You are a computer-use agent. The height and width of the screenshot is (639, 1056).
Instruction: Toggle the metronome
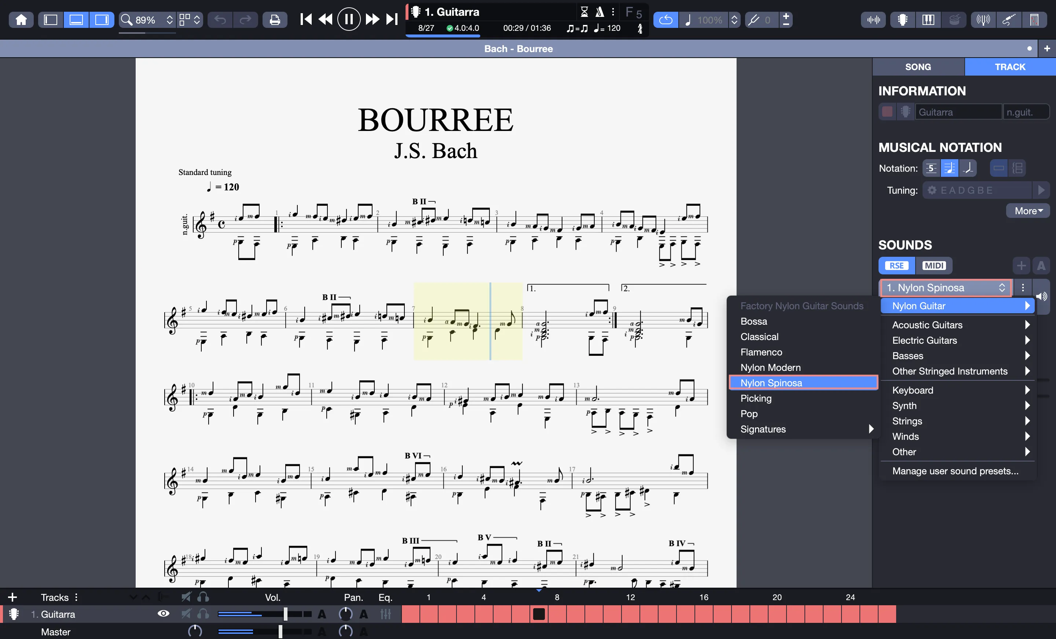[599, 12]
